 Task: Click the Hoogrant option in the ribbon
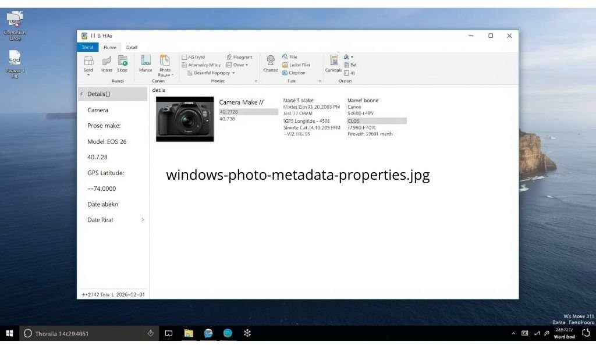[240, 57]
